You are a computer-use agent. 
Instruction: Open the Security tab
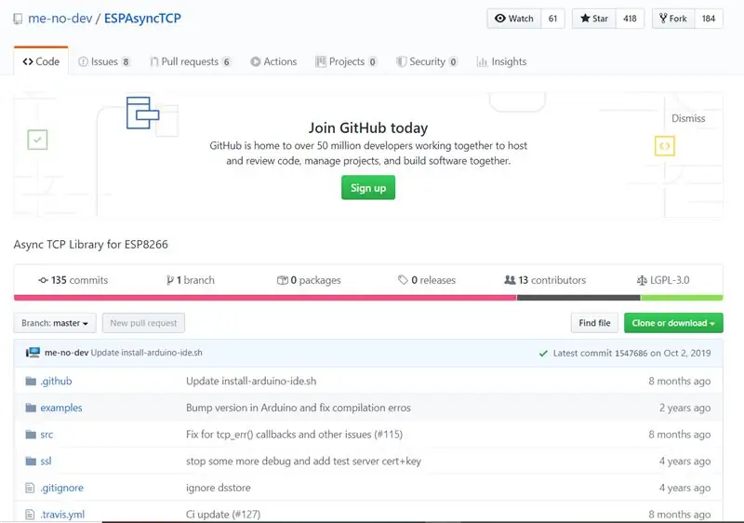click(427, 61)
